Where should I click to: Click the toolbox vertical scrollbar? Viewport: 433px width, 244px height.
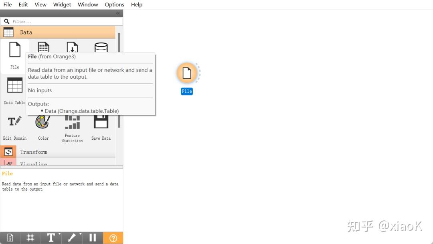click(x=119, y=80)
